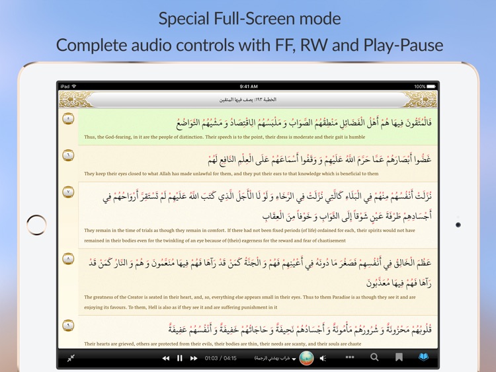Tap the 9:41 AM clock in status bar
This screenshot has width=496, height=372.
tap(249, 87)
